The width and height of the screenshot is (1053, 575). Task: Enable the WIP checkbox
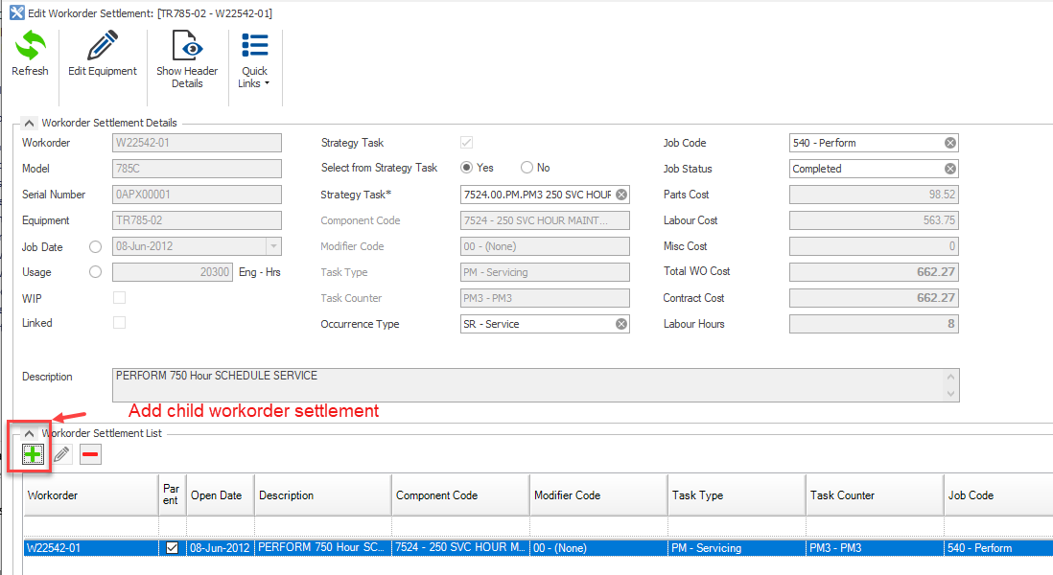coord(119,297)
